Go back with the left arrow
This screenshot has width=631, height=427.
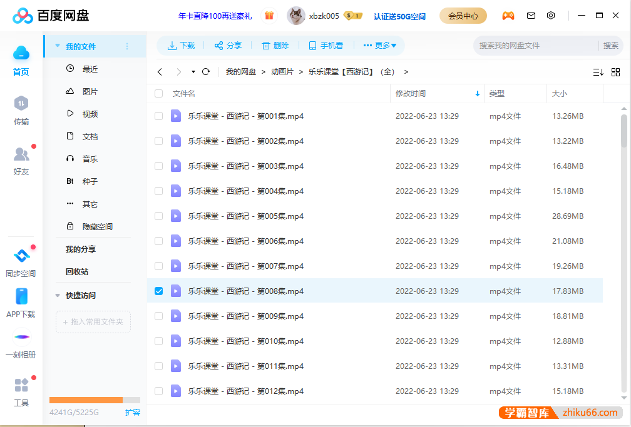click(160, 72)
